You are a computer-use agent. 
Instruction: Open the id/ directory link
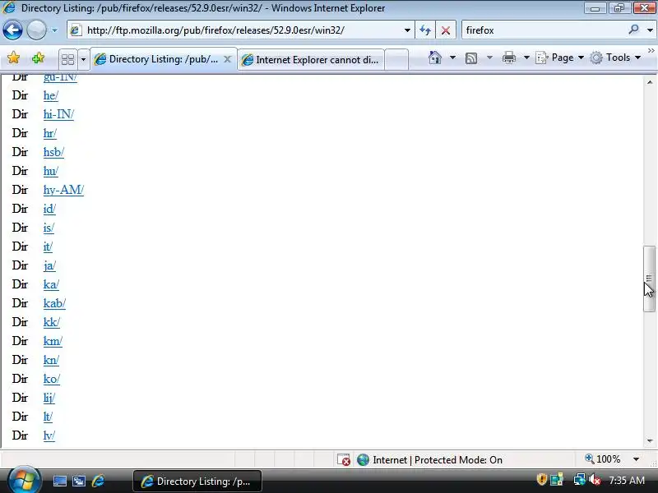49,209
